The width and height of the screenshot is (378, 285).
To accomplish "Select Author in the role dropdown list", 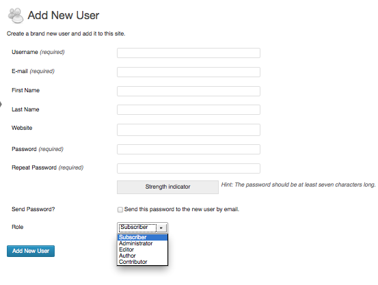I will tap(142, 256).
